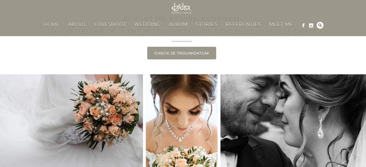Screen dimensions: 366x167
Task: Click the trouwdatum beschikbaar heading text
Action: tap(181, 31)
